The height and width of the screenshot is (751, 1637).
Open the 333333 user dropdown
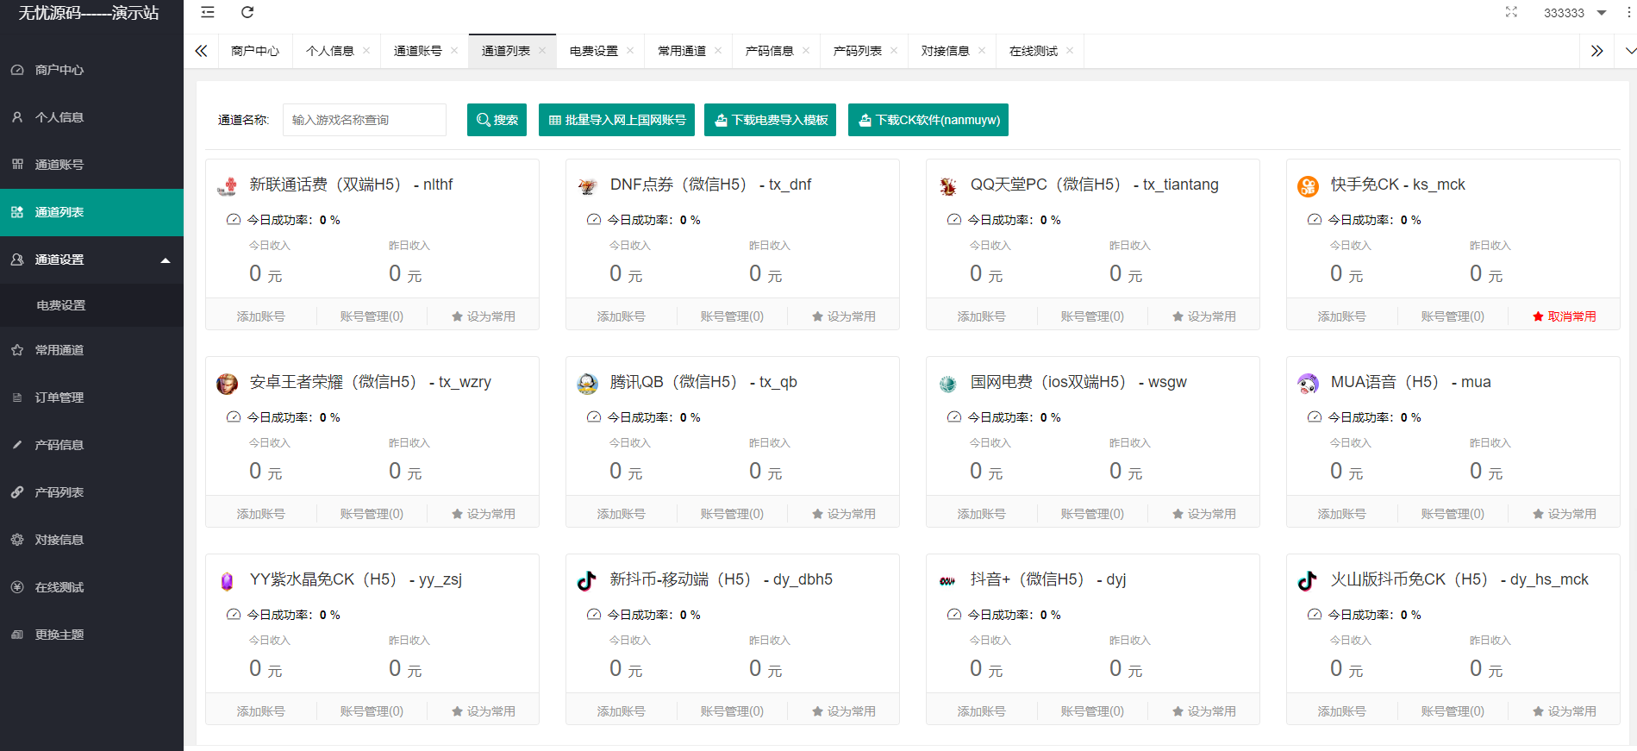1575,13
